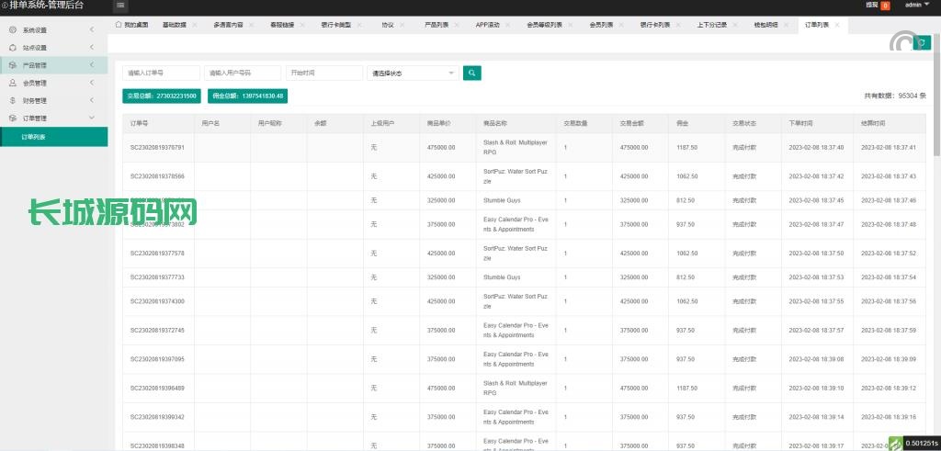
Task: Click the 佣金总额 green summary button
Action: [247, 96]
